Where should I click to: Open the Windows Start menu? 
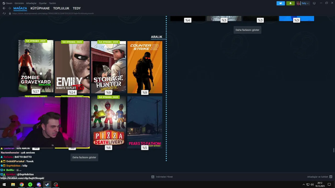point(4,185)
